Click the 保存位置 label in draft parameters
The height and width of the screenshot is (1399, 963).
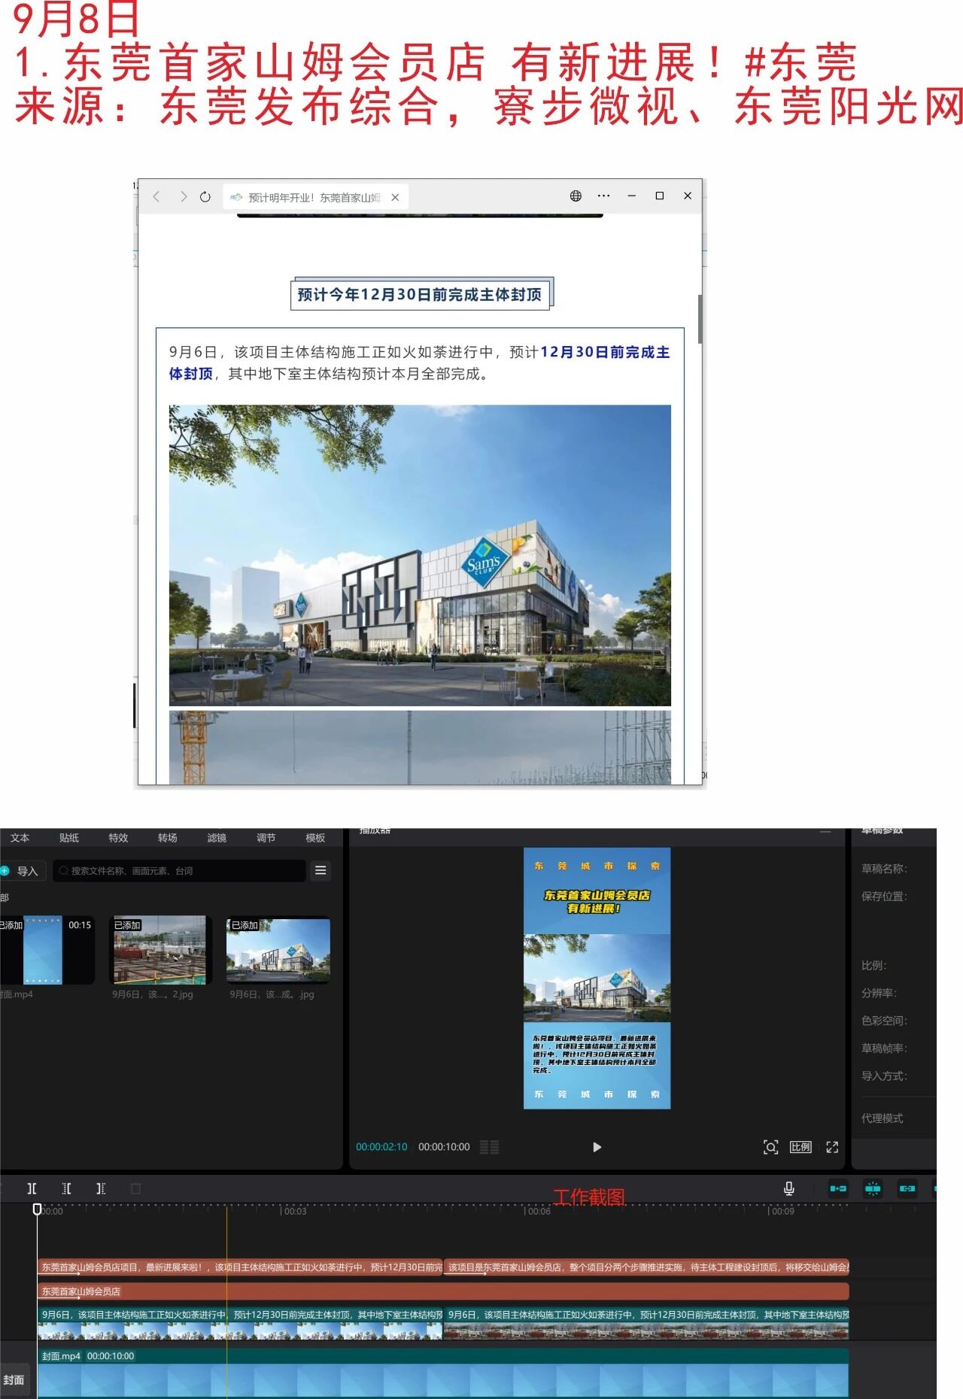[885, 897]
